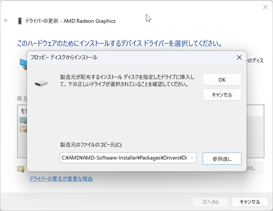Select the first driver model entry icon
The width and height of the screenshot is (273, 211).
coord(23,121)
